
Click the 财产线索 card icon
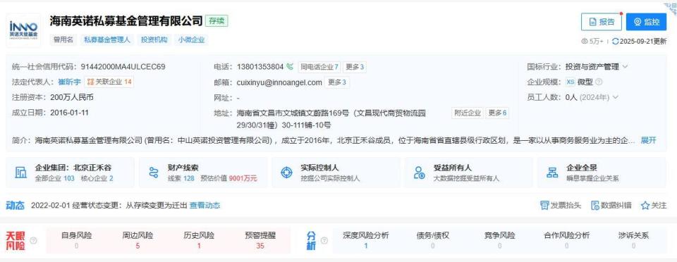pyautogui.click(x=154, y=173)
